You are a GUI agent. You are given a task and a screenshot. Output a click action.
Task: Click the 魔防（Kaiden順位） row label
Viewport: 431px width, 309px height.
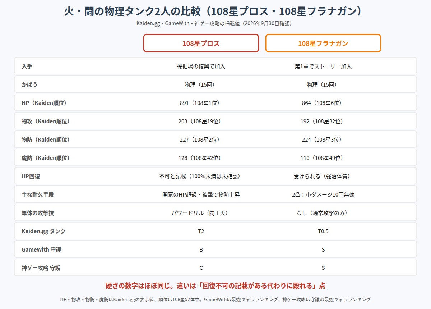click(46, 158)
